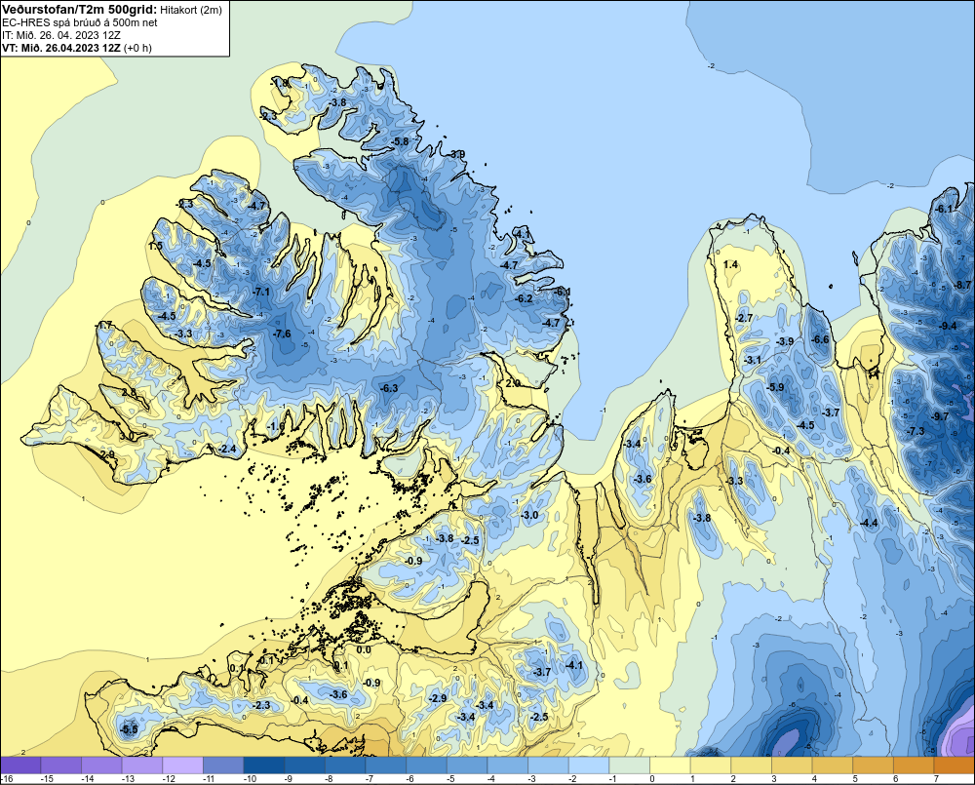Screen dimensions: 975x785
Task: Click the -6.3 temperature label on map
Action: click(389, 387)
